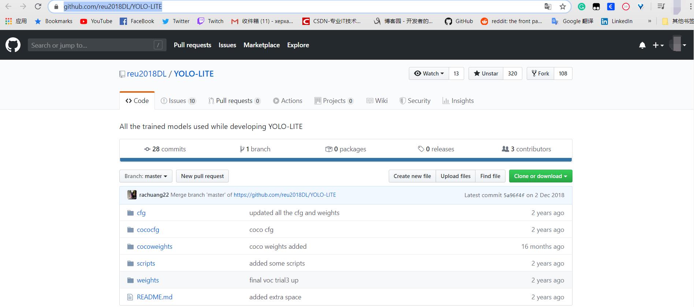View 0 packages
Viewport: 694px width, 307px height.
click(x=346, y=149)
